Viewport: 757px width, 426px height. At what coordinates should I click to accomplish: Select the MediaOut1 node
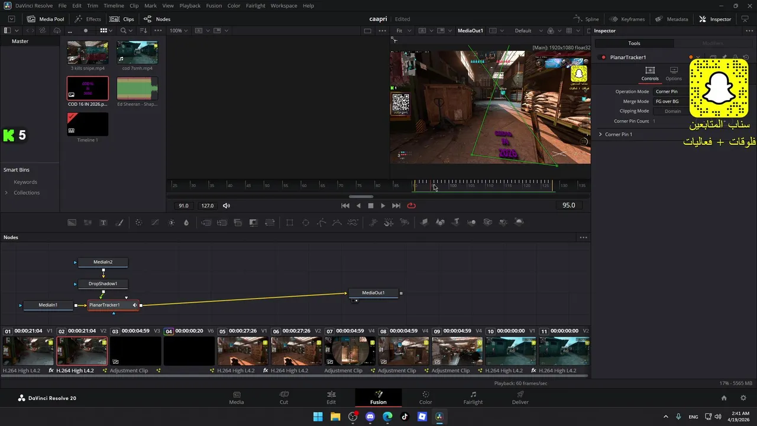point(373,293)
